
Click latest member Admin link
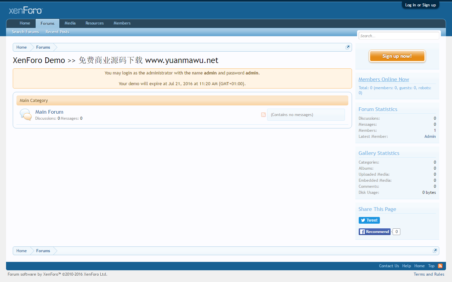pyautogui.click(x=430, y=136)
